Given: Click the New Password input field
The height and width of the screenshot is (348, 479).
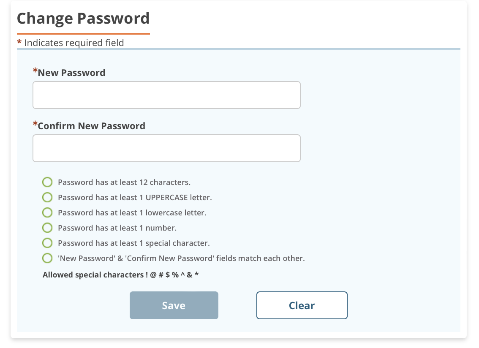Looking at the screenshot, I should (x=166, y=95).
